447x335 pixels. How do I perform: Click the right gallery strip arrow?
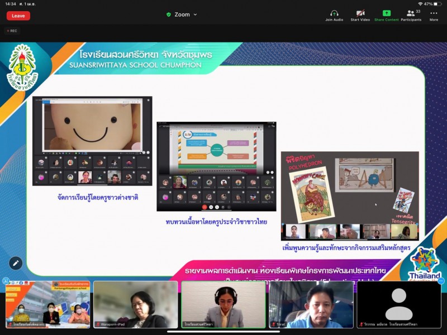point(442,281)
